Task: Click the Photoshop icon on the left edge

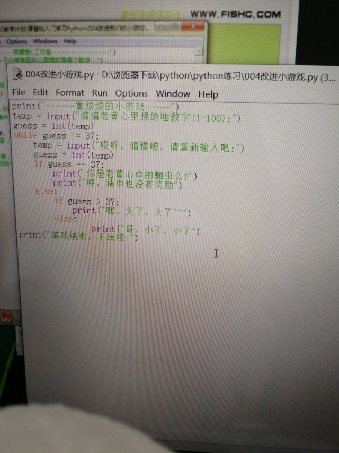Action: pyautogui.click(x=6, y=317)
